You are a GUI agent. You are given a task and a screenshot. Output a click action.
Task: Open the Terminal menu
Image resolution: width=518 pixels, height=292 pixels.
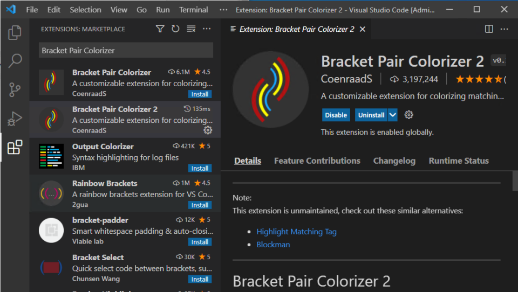(x=193, y=10)
